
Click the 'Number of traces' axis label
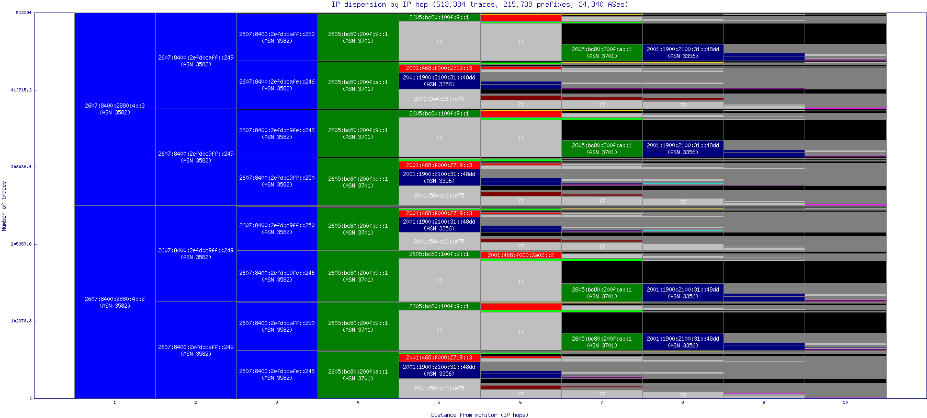(4, 206)
